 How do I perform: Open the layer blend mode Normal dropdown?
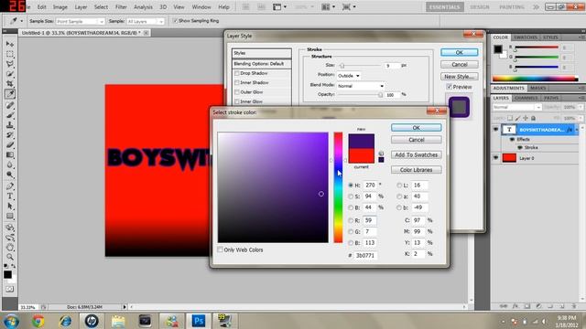point(516,107)
